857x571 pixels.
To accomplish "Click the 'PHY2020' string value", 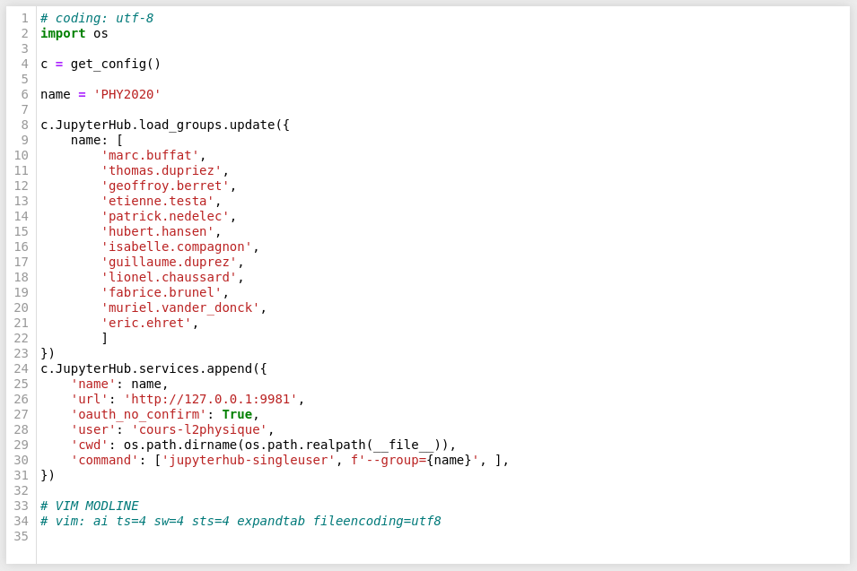I will point(127,94).
